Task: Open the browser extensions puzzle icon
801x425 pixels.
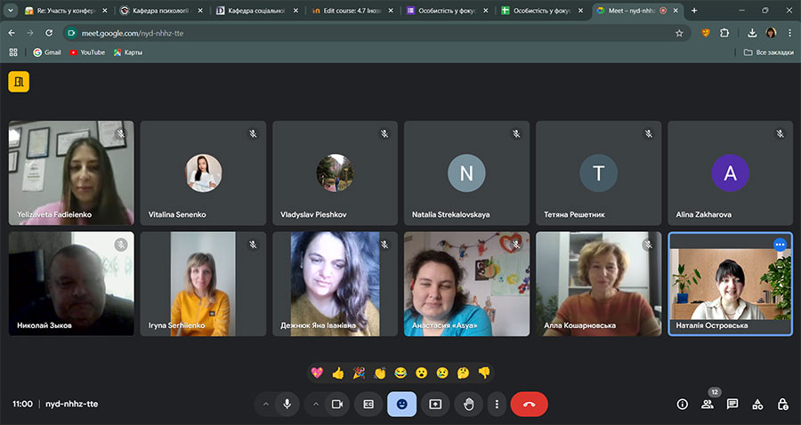Action: [x=724, y=33]
